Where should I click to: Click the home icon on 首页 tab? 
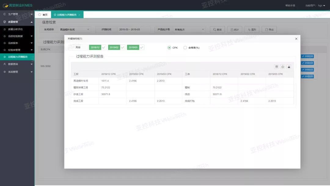pyautogui.click(x=40, y=15)
